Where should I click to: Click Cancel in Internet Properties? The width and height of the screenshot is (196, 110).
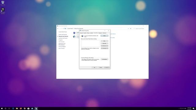pyautogui.click(x=101, y=68)
